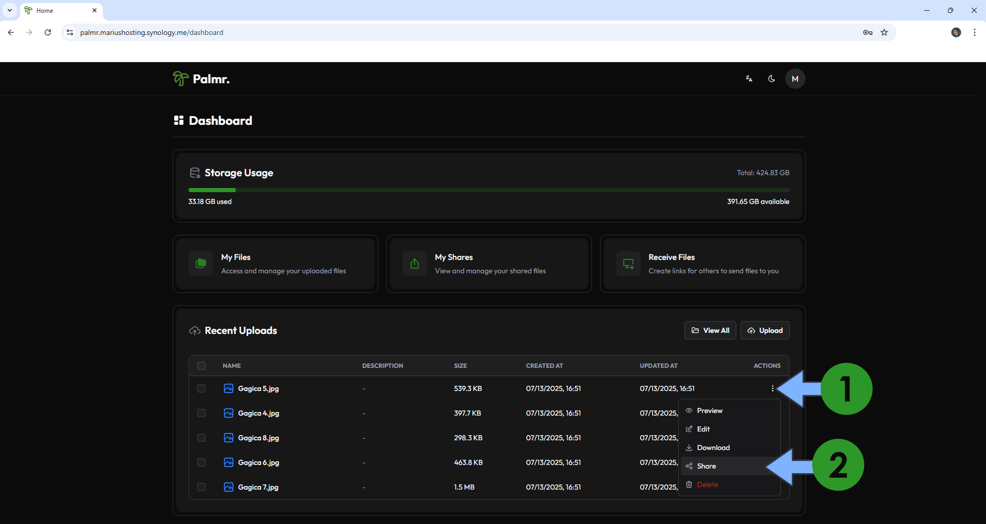986x524 pixels.
Task: Click the NAME column header
Action: click(232, 366)
